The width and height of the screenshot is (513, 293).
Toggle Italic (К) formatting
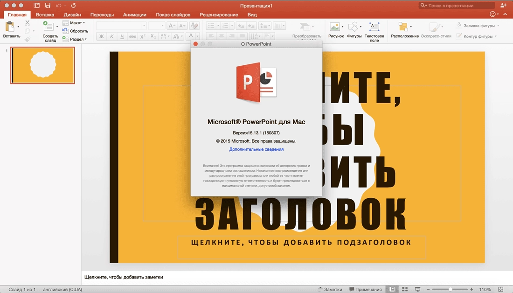coord(111,36)
